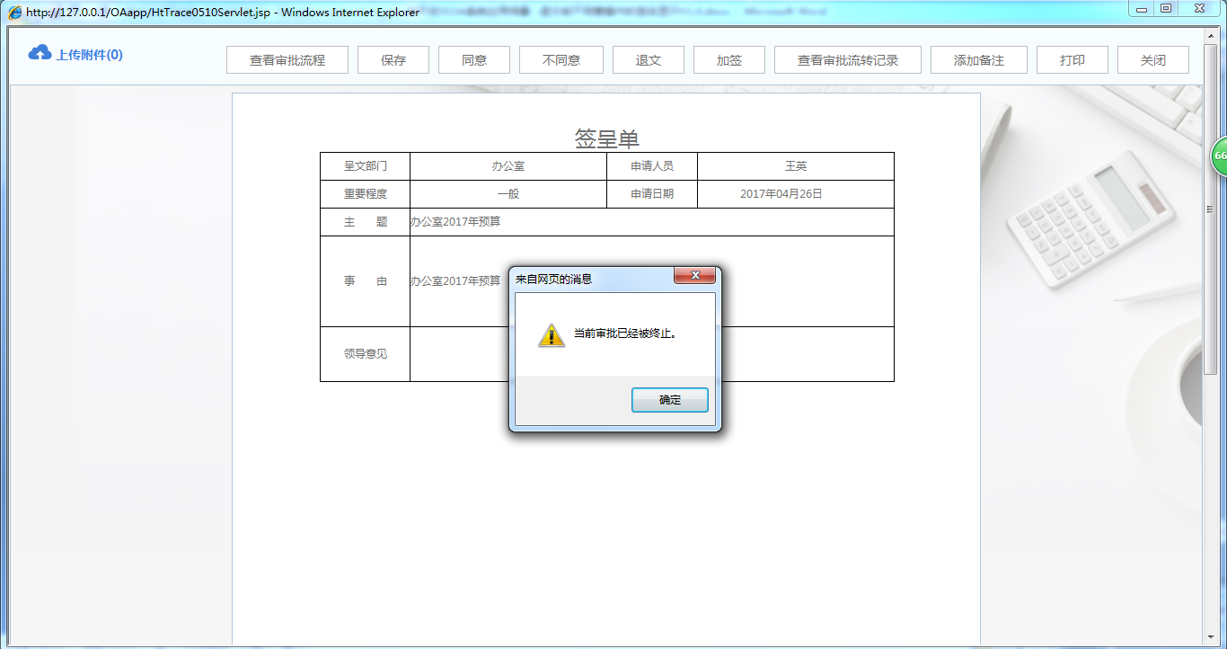Image resolution: width=1227 pixels, height=649 pixels.
Task: Click the cloud upload attachment icon
Action: coord(39,53)
